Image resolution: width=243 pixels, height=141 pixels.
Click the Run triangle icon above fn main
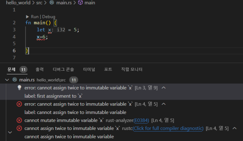pos(27,17)
